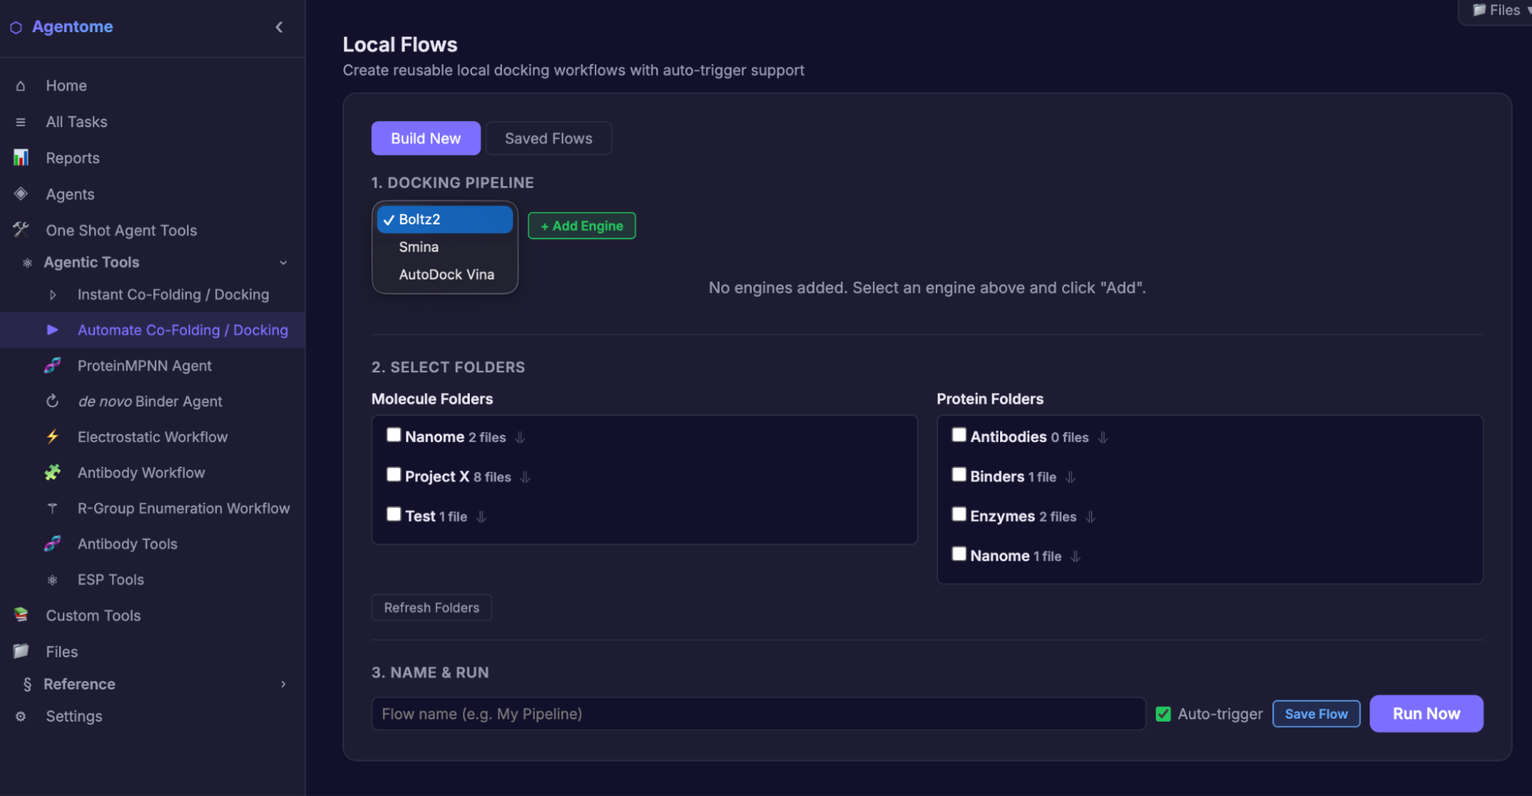Viewport: 1532px width, 796px height.
Task: Download arrow next to Project X folder
Action: [x=525, y=477]
